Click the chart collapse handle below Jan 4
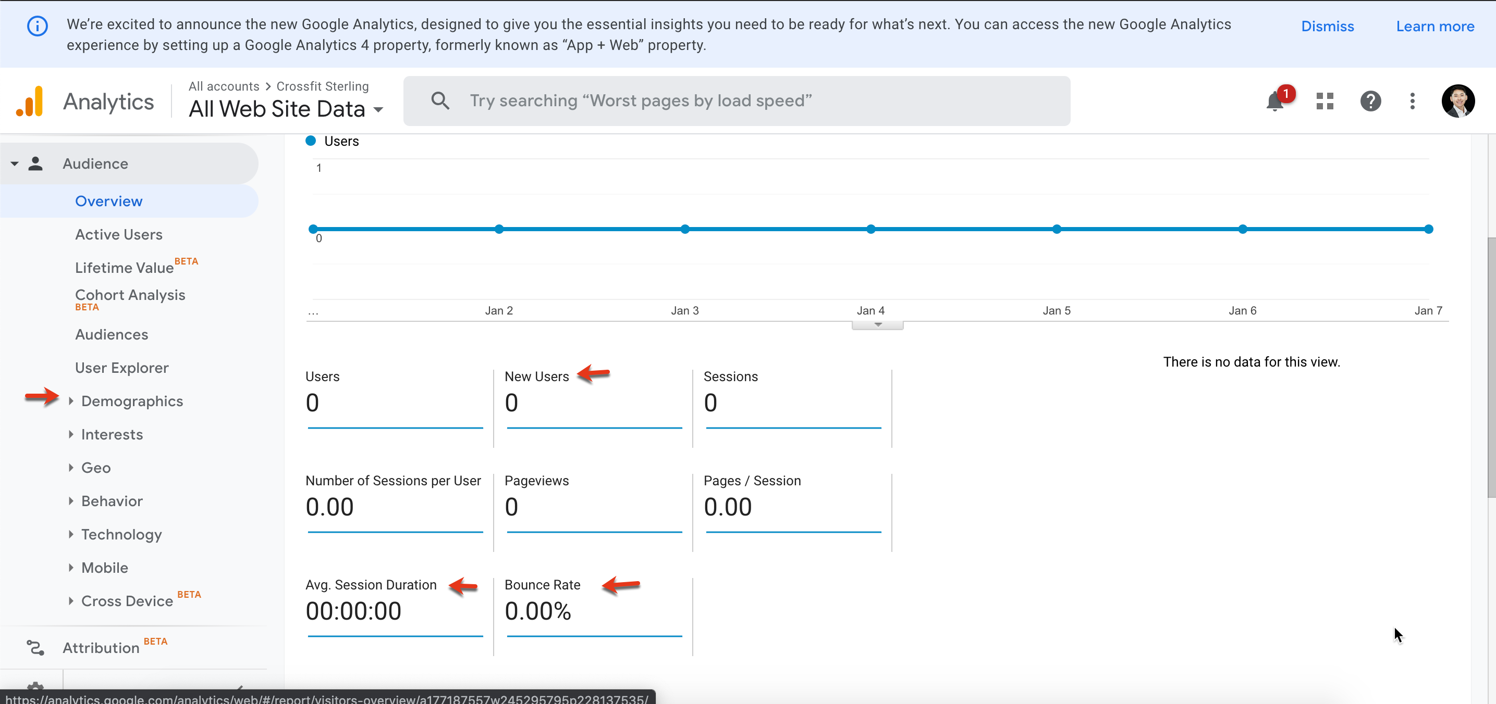The width and height of the screenshot is (1496, 704). pos(877,325)
